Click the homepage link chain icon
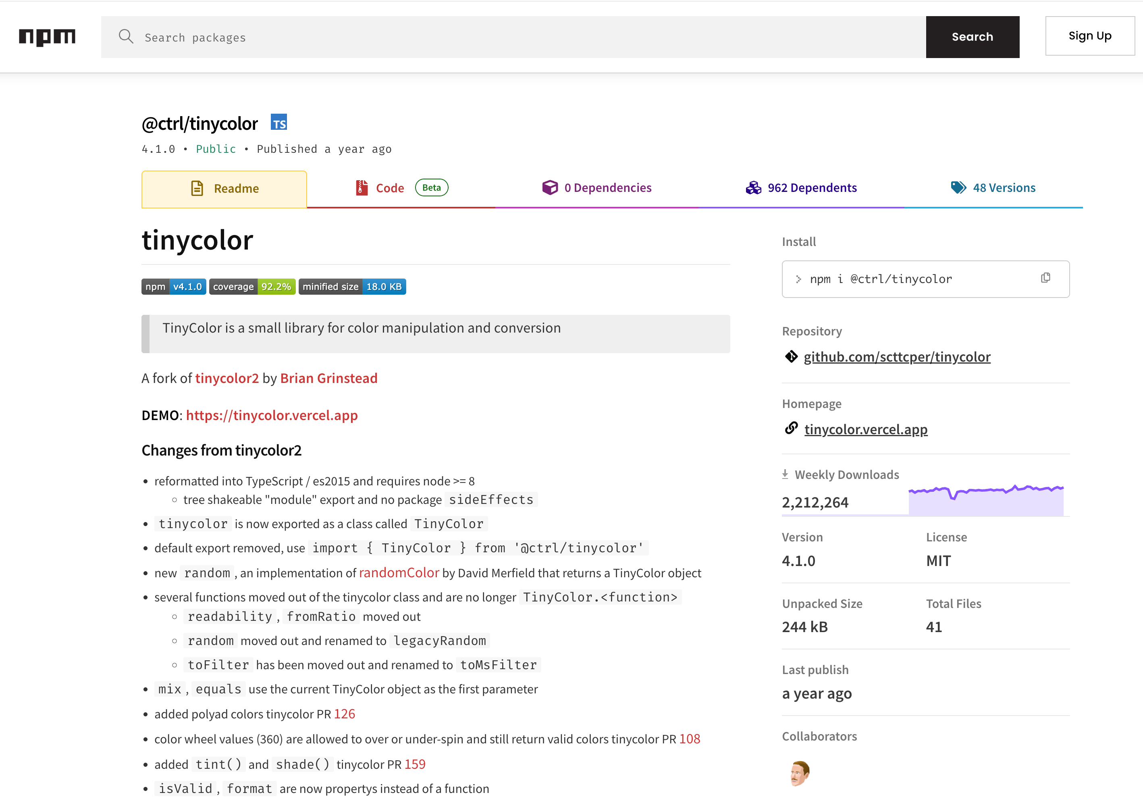Viewport: 1143px width, 799px height. pos(792,428)
